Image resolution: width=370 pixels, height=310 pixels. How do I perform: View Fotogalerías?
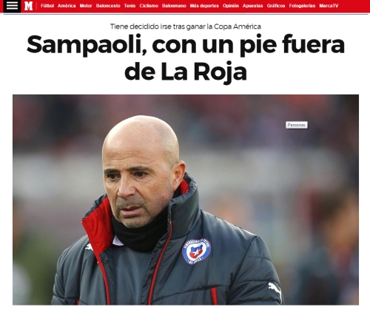pyautogui.click(x=302, y=6)
